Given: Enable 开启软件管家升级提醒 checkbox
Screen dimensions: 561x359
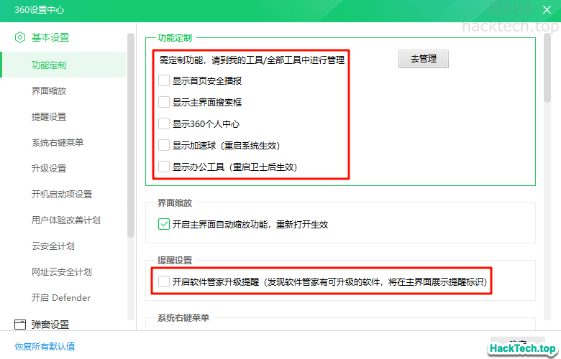Looking at the screenshot, I should (x=164, y=282).
